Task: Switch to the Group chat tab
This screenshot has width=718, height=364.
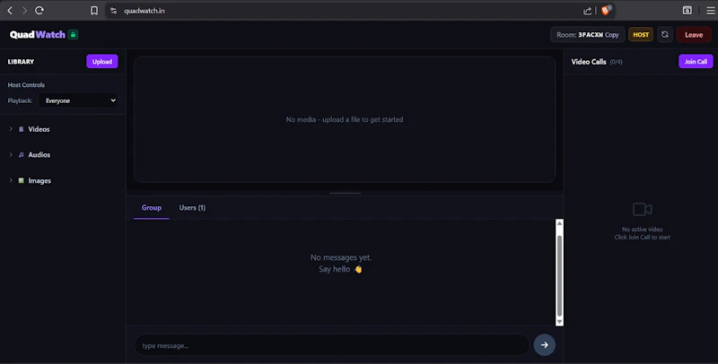Action: (152, 208)
